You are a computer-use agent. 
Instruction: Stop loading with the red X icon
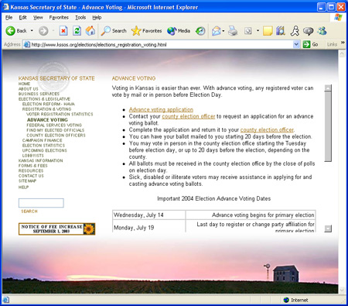click(63, 31)
